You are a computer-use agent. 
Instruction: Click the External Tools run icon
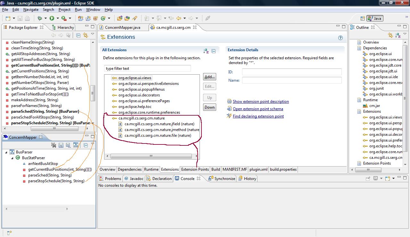[x=64, y=18]
